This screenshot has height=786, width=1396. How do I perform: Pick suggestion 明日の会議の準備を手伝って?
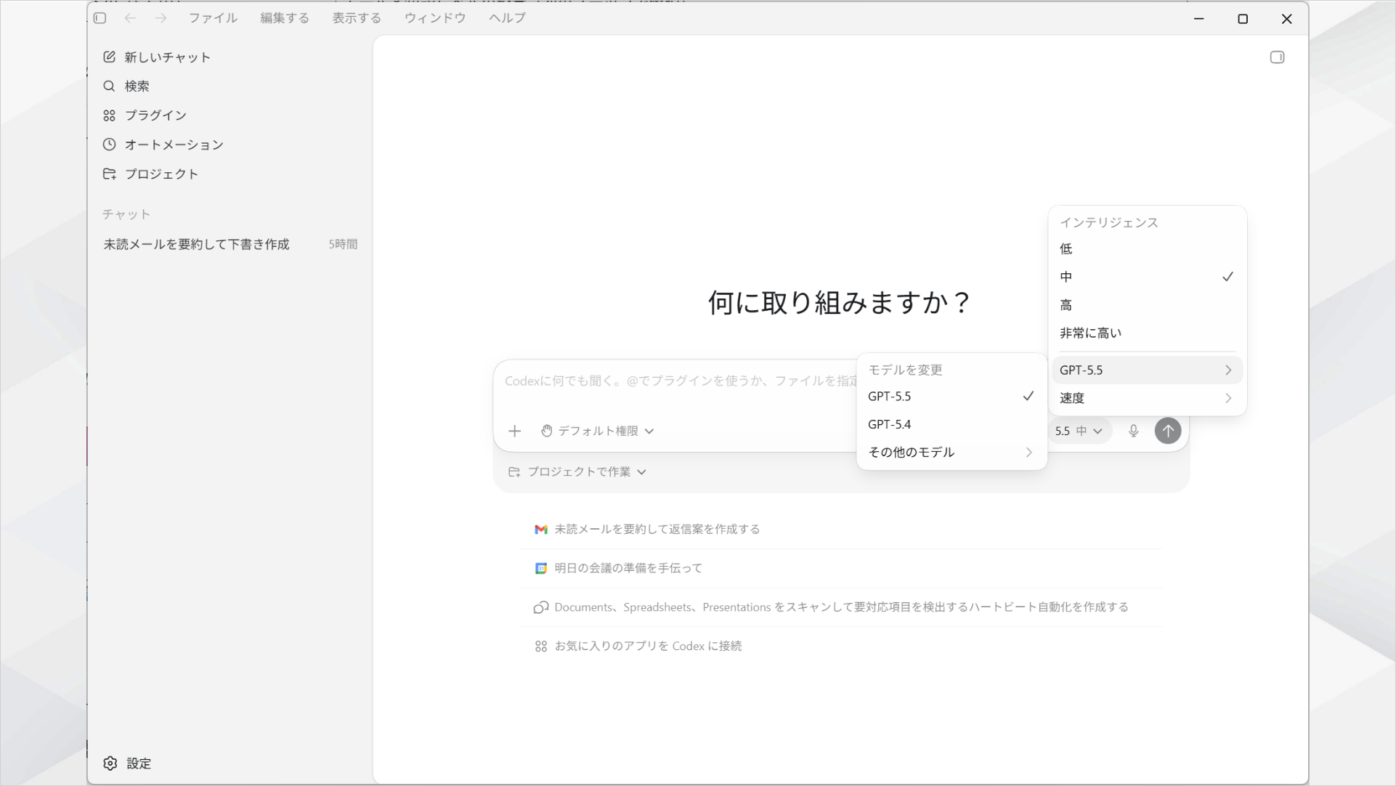(841, 568)
